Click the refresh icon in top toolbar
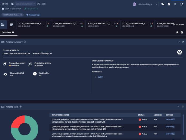Screen dimensions: 186x140 click(x=182, y=4)
